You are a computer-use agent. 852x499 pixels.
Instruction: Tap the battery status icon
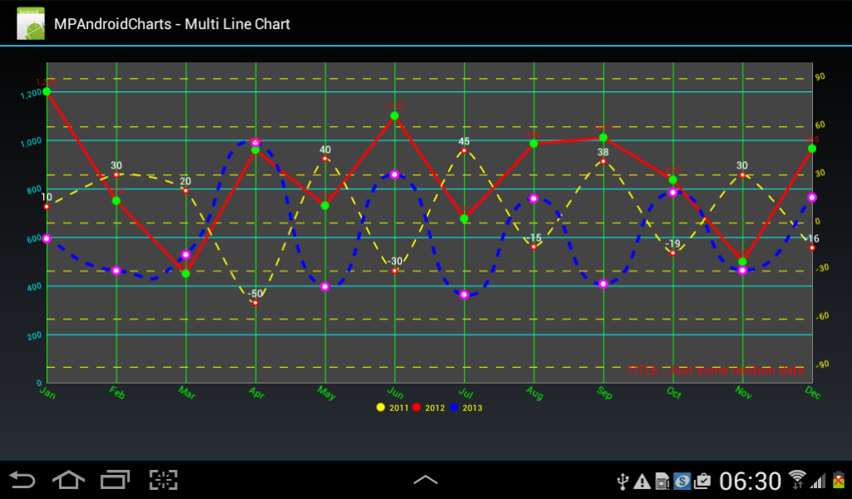[839, 480]
